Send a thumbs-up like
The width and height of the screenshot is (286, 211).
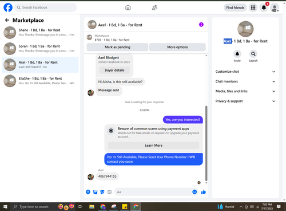pos(204,192)
